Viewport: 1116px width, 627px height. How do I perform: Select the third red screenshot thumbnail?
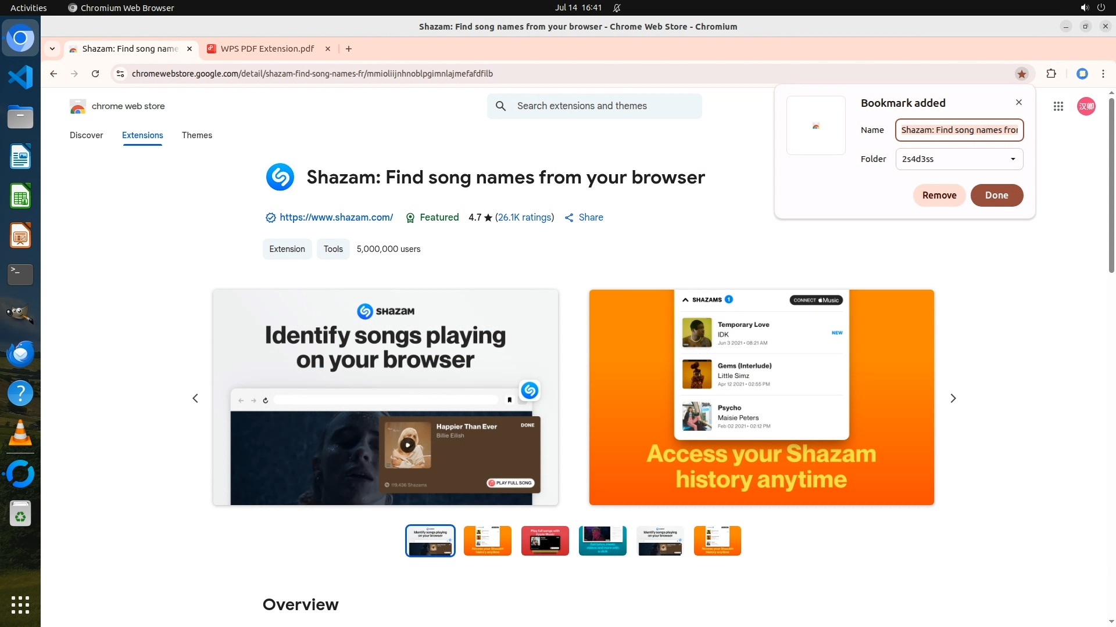545,540
